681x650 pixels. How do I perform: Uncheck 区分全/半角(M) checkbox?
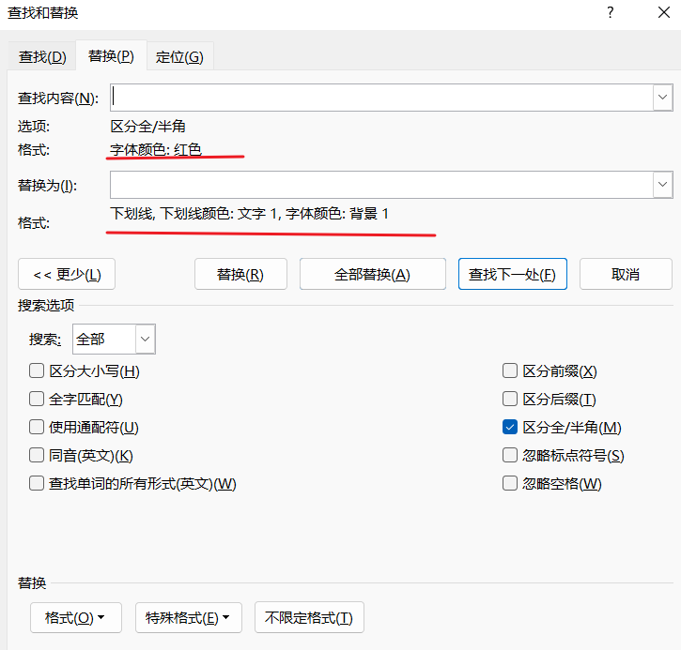click(x=510, y=427)
